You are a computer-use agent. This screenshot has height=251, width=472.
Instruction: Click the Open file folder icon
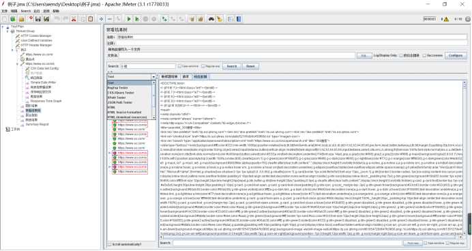(x=21, y=19)
